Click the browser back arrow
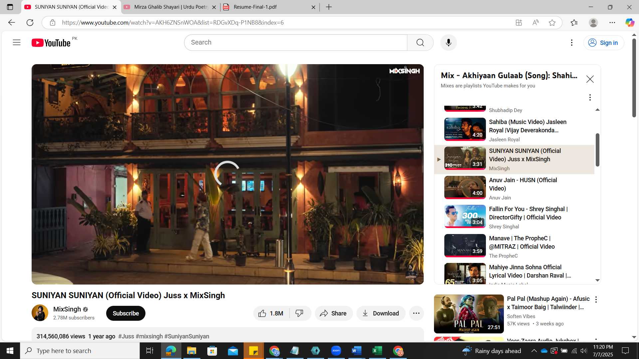Viewport: 639px width, 359px height. [12, 23]
